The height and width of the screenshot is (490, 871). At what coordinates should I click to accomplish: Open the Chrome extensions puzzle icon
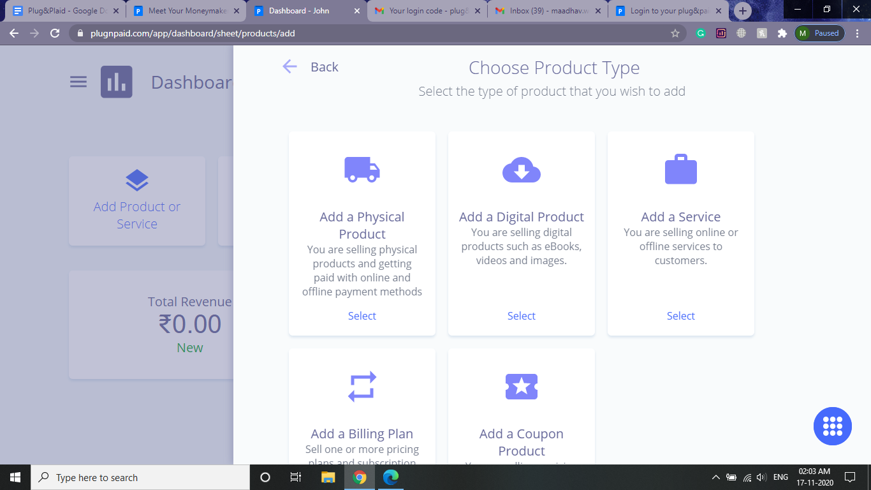(x=782, y=33)
